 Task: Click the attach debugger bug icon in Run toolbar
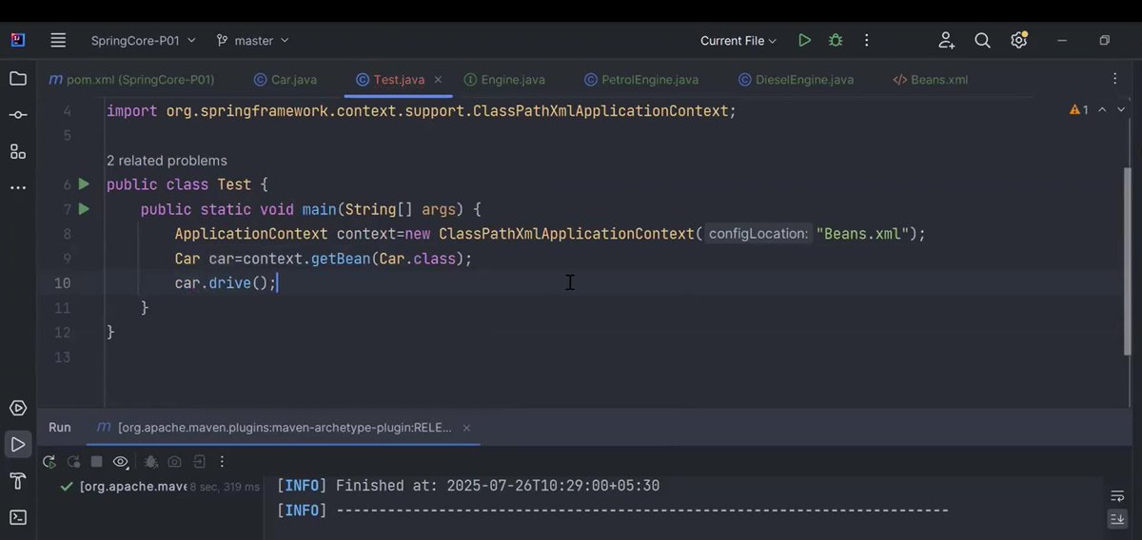150,462
